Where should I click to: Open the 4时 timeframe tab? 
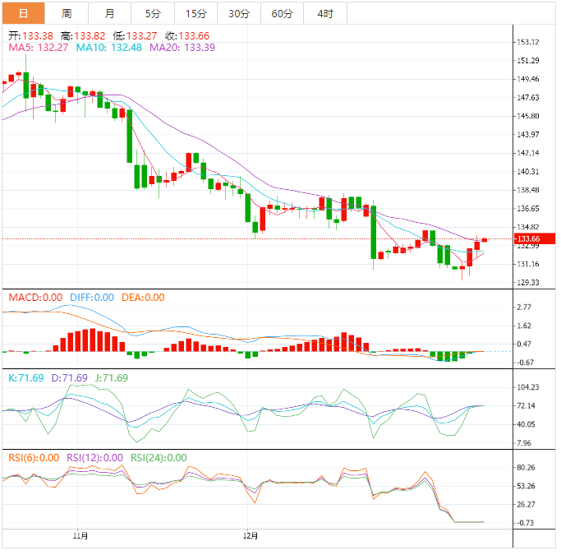[x=325, y=13]
